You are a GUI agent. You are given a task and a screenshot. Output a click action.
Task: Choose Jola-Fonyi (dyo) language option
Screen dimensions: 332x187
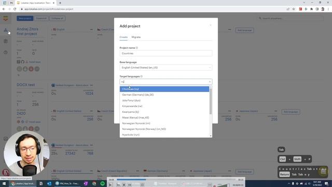(164, 100)
